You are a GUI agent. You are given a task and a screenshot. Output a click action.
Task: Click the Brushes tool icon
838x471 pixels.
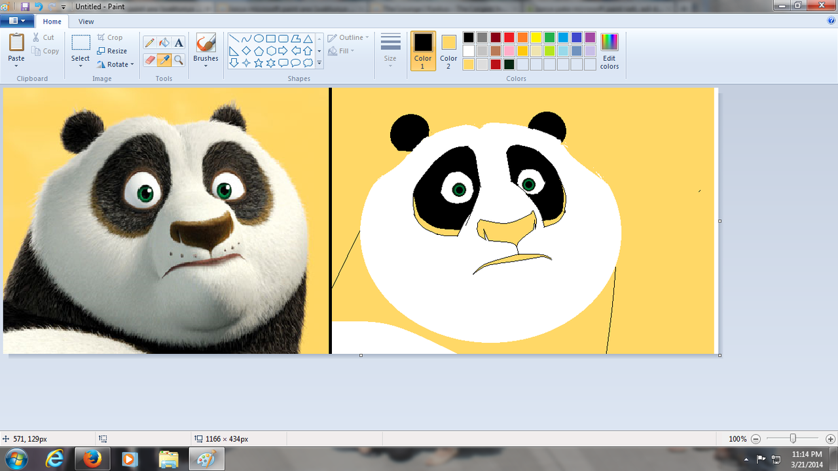206,43
